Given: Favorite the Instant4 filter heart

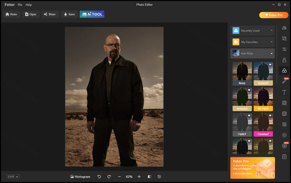Looking at the screenshot, I should tap(270, 64).
